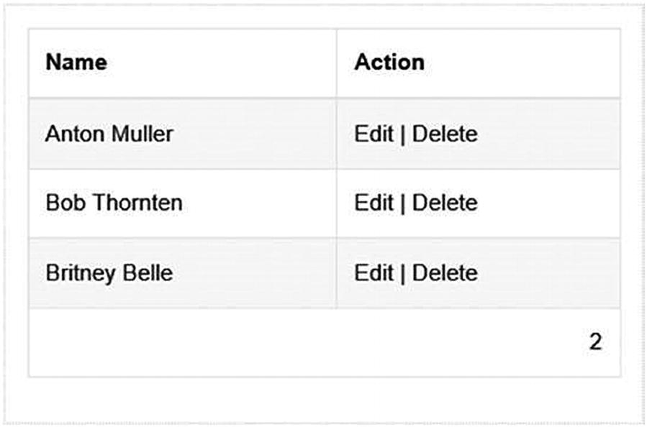The height and width of the screenshot is (427, 647).
Task: Delete the Britney Belle entry
Action: click(444, 273)
